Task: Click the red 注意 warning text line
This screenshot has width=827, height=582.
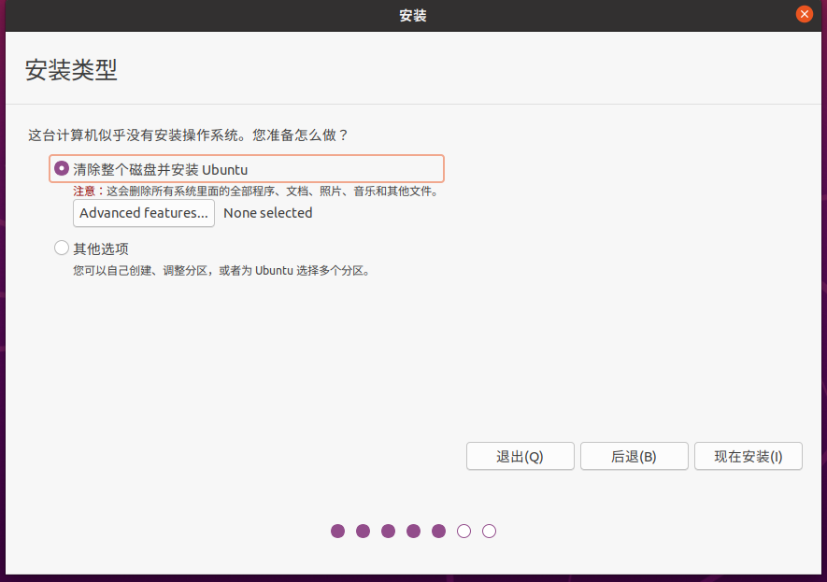Action: pos(256,191)
